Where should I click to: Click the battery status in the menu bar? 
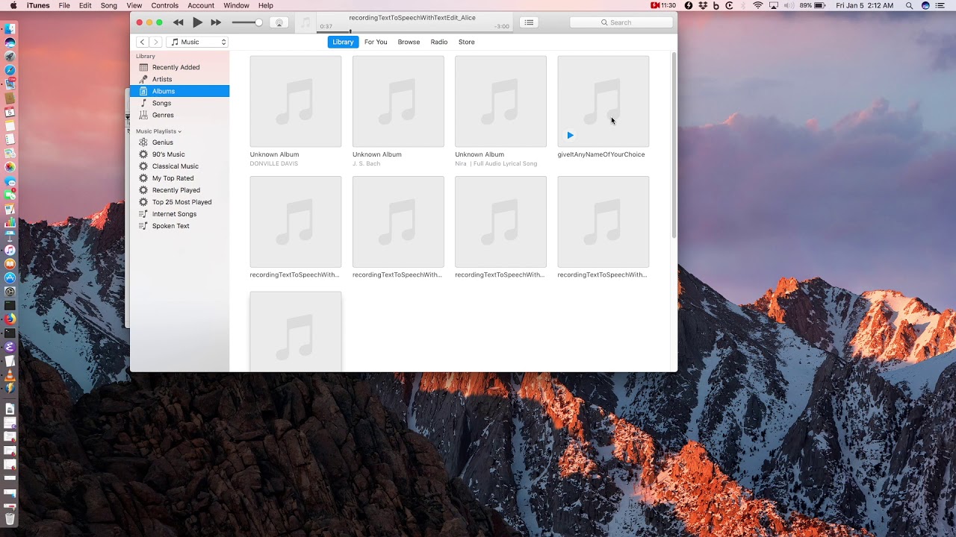click(812, 5)
